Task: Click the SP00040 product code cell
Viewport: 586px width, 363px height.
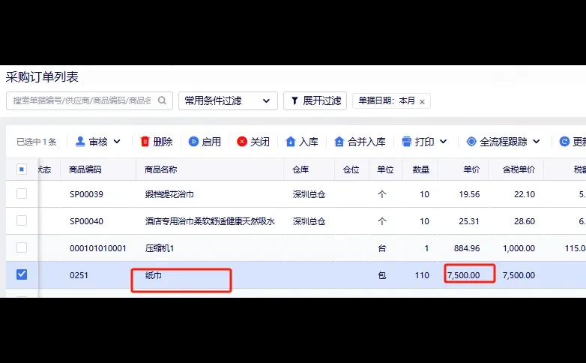Action: point(86,221)
